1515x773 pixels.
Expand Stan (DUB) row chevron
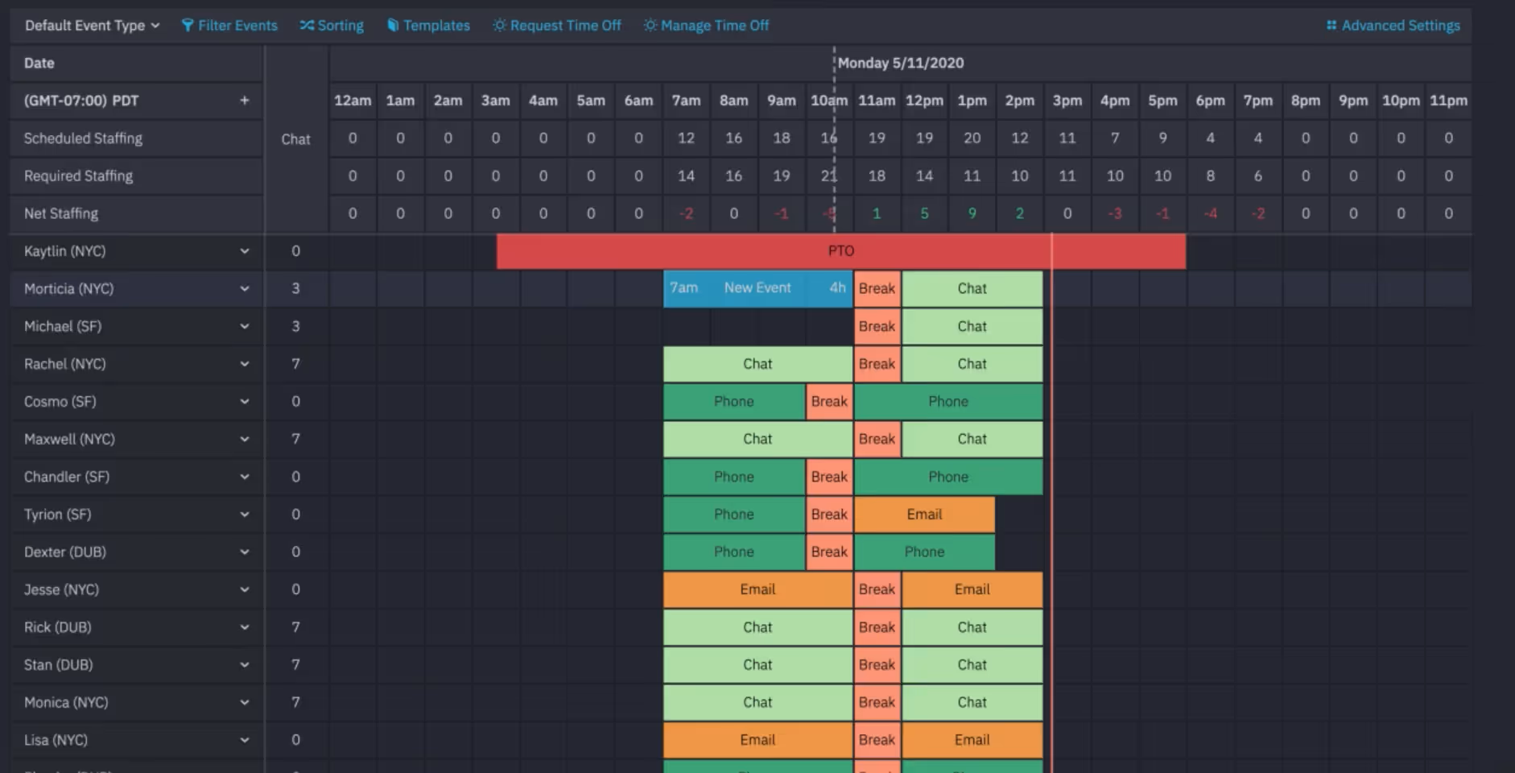244,665
